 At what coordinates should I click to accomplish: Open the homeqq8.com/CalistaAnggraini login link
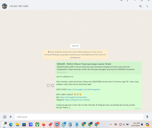pyautogui.click(x=84, y=89)
